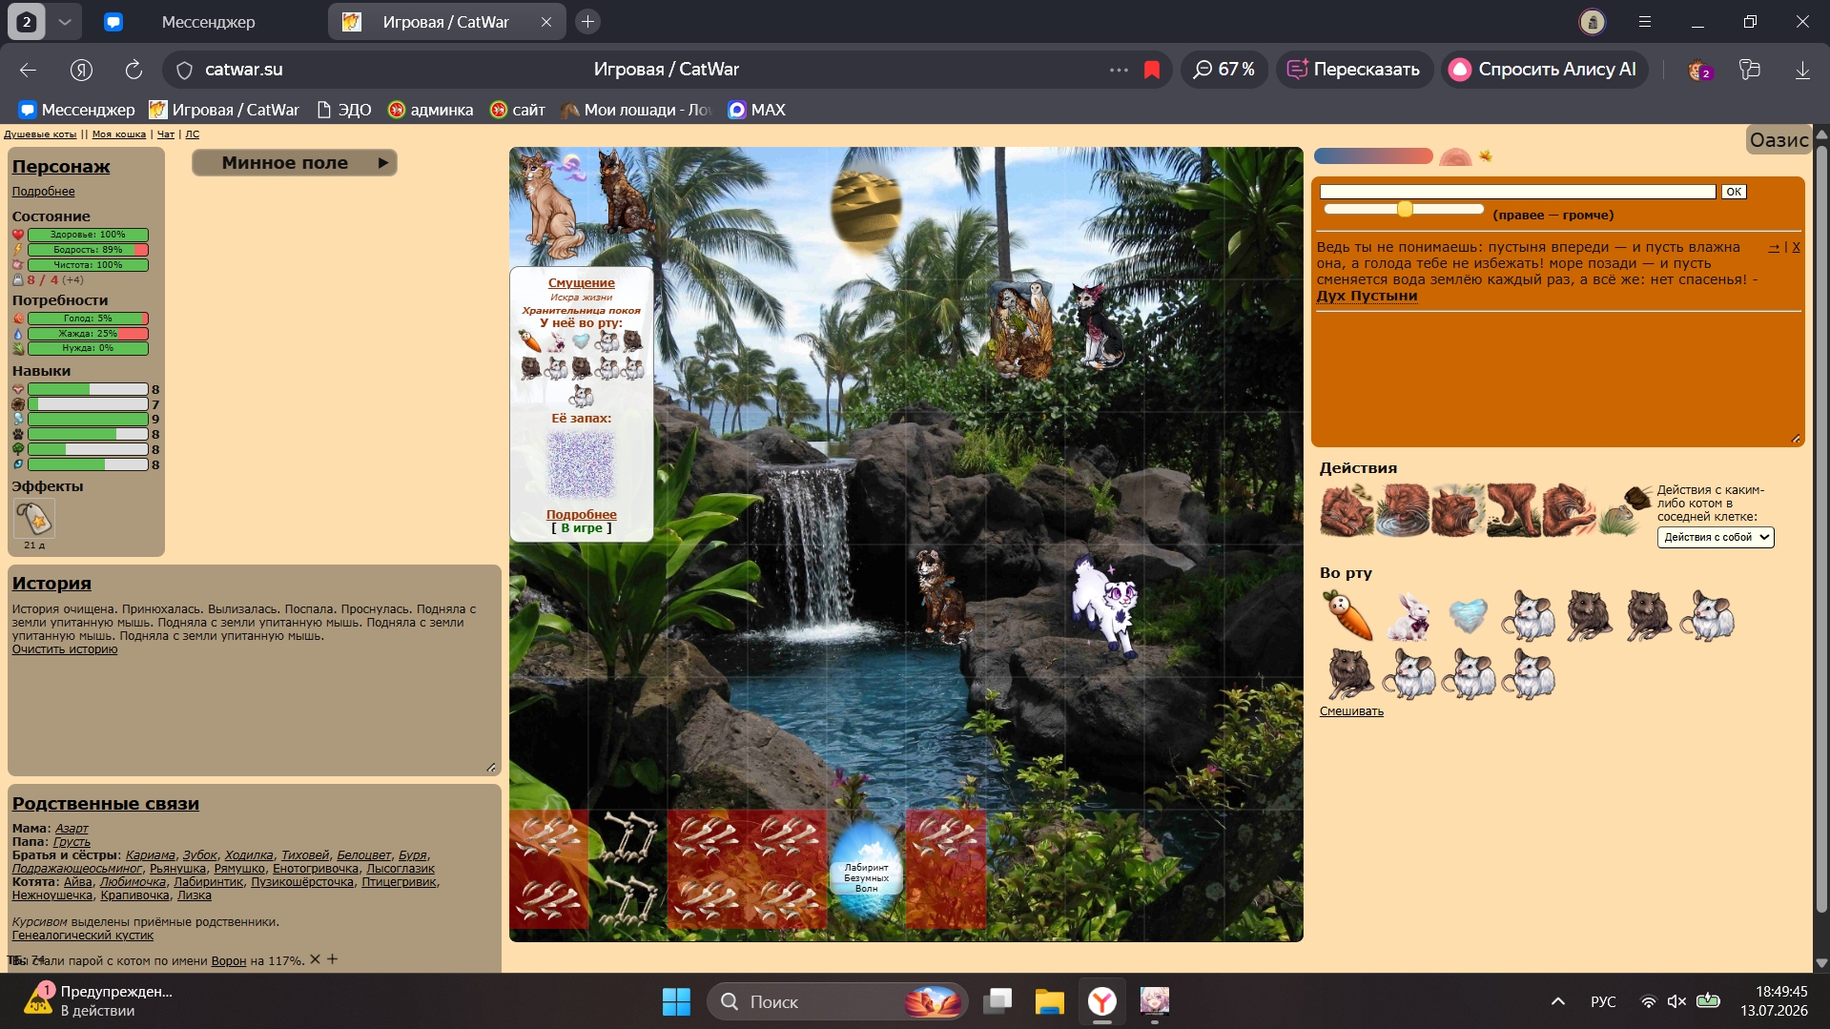Image resolution: width=1830 pixels, height=1029 pixels.
Task: Click the clawing cat action icon
Action: pos(1569,510)
